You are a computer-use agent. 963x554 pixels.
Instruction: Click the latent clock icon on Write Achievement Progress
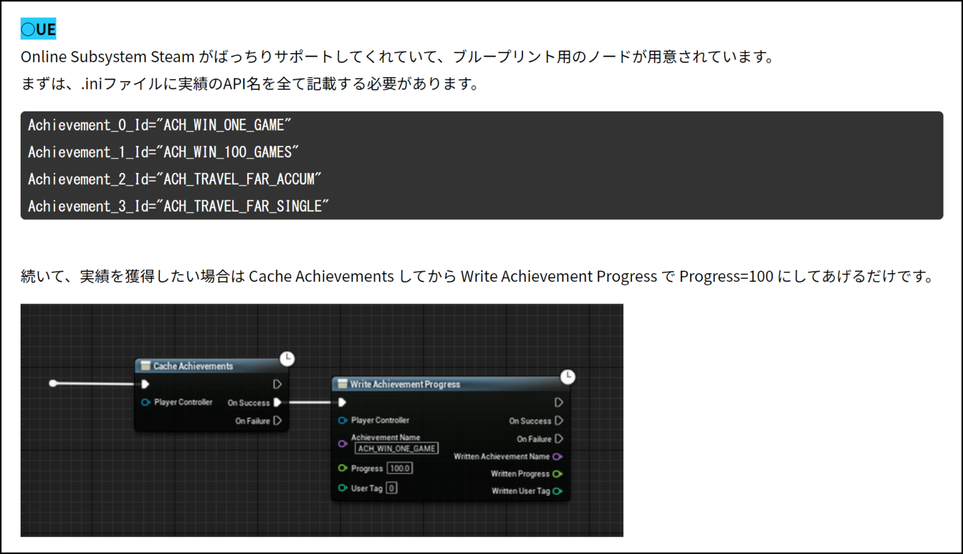coord(567,377)
